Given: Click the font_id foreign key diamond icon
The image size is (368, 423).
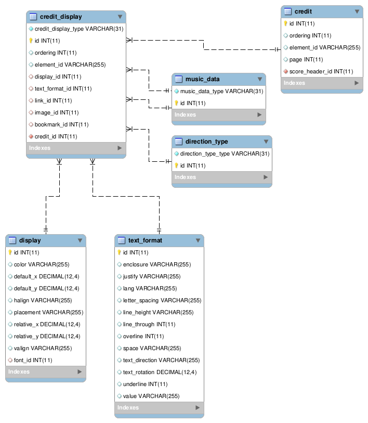Looking at the screenshot, I should tap(10, 360).
